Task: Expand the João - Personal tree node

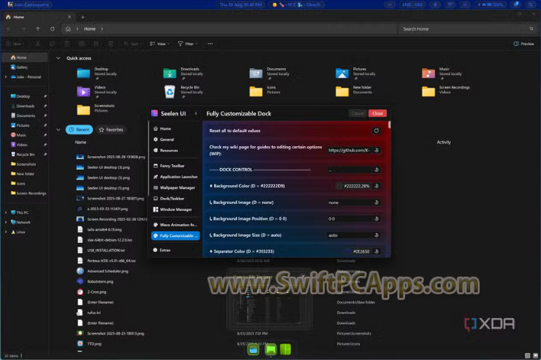Action: 6,76
